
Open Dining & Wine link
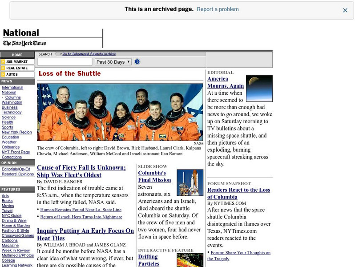(x=14, y=221)
